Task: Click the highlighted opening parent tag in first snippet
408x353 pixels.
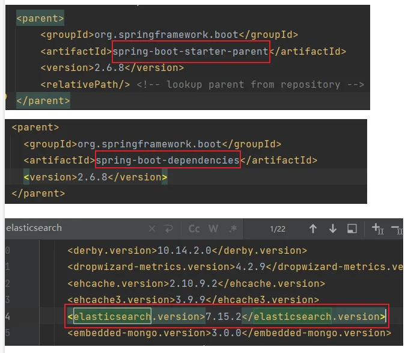Action: [40, 19]
